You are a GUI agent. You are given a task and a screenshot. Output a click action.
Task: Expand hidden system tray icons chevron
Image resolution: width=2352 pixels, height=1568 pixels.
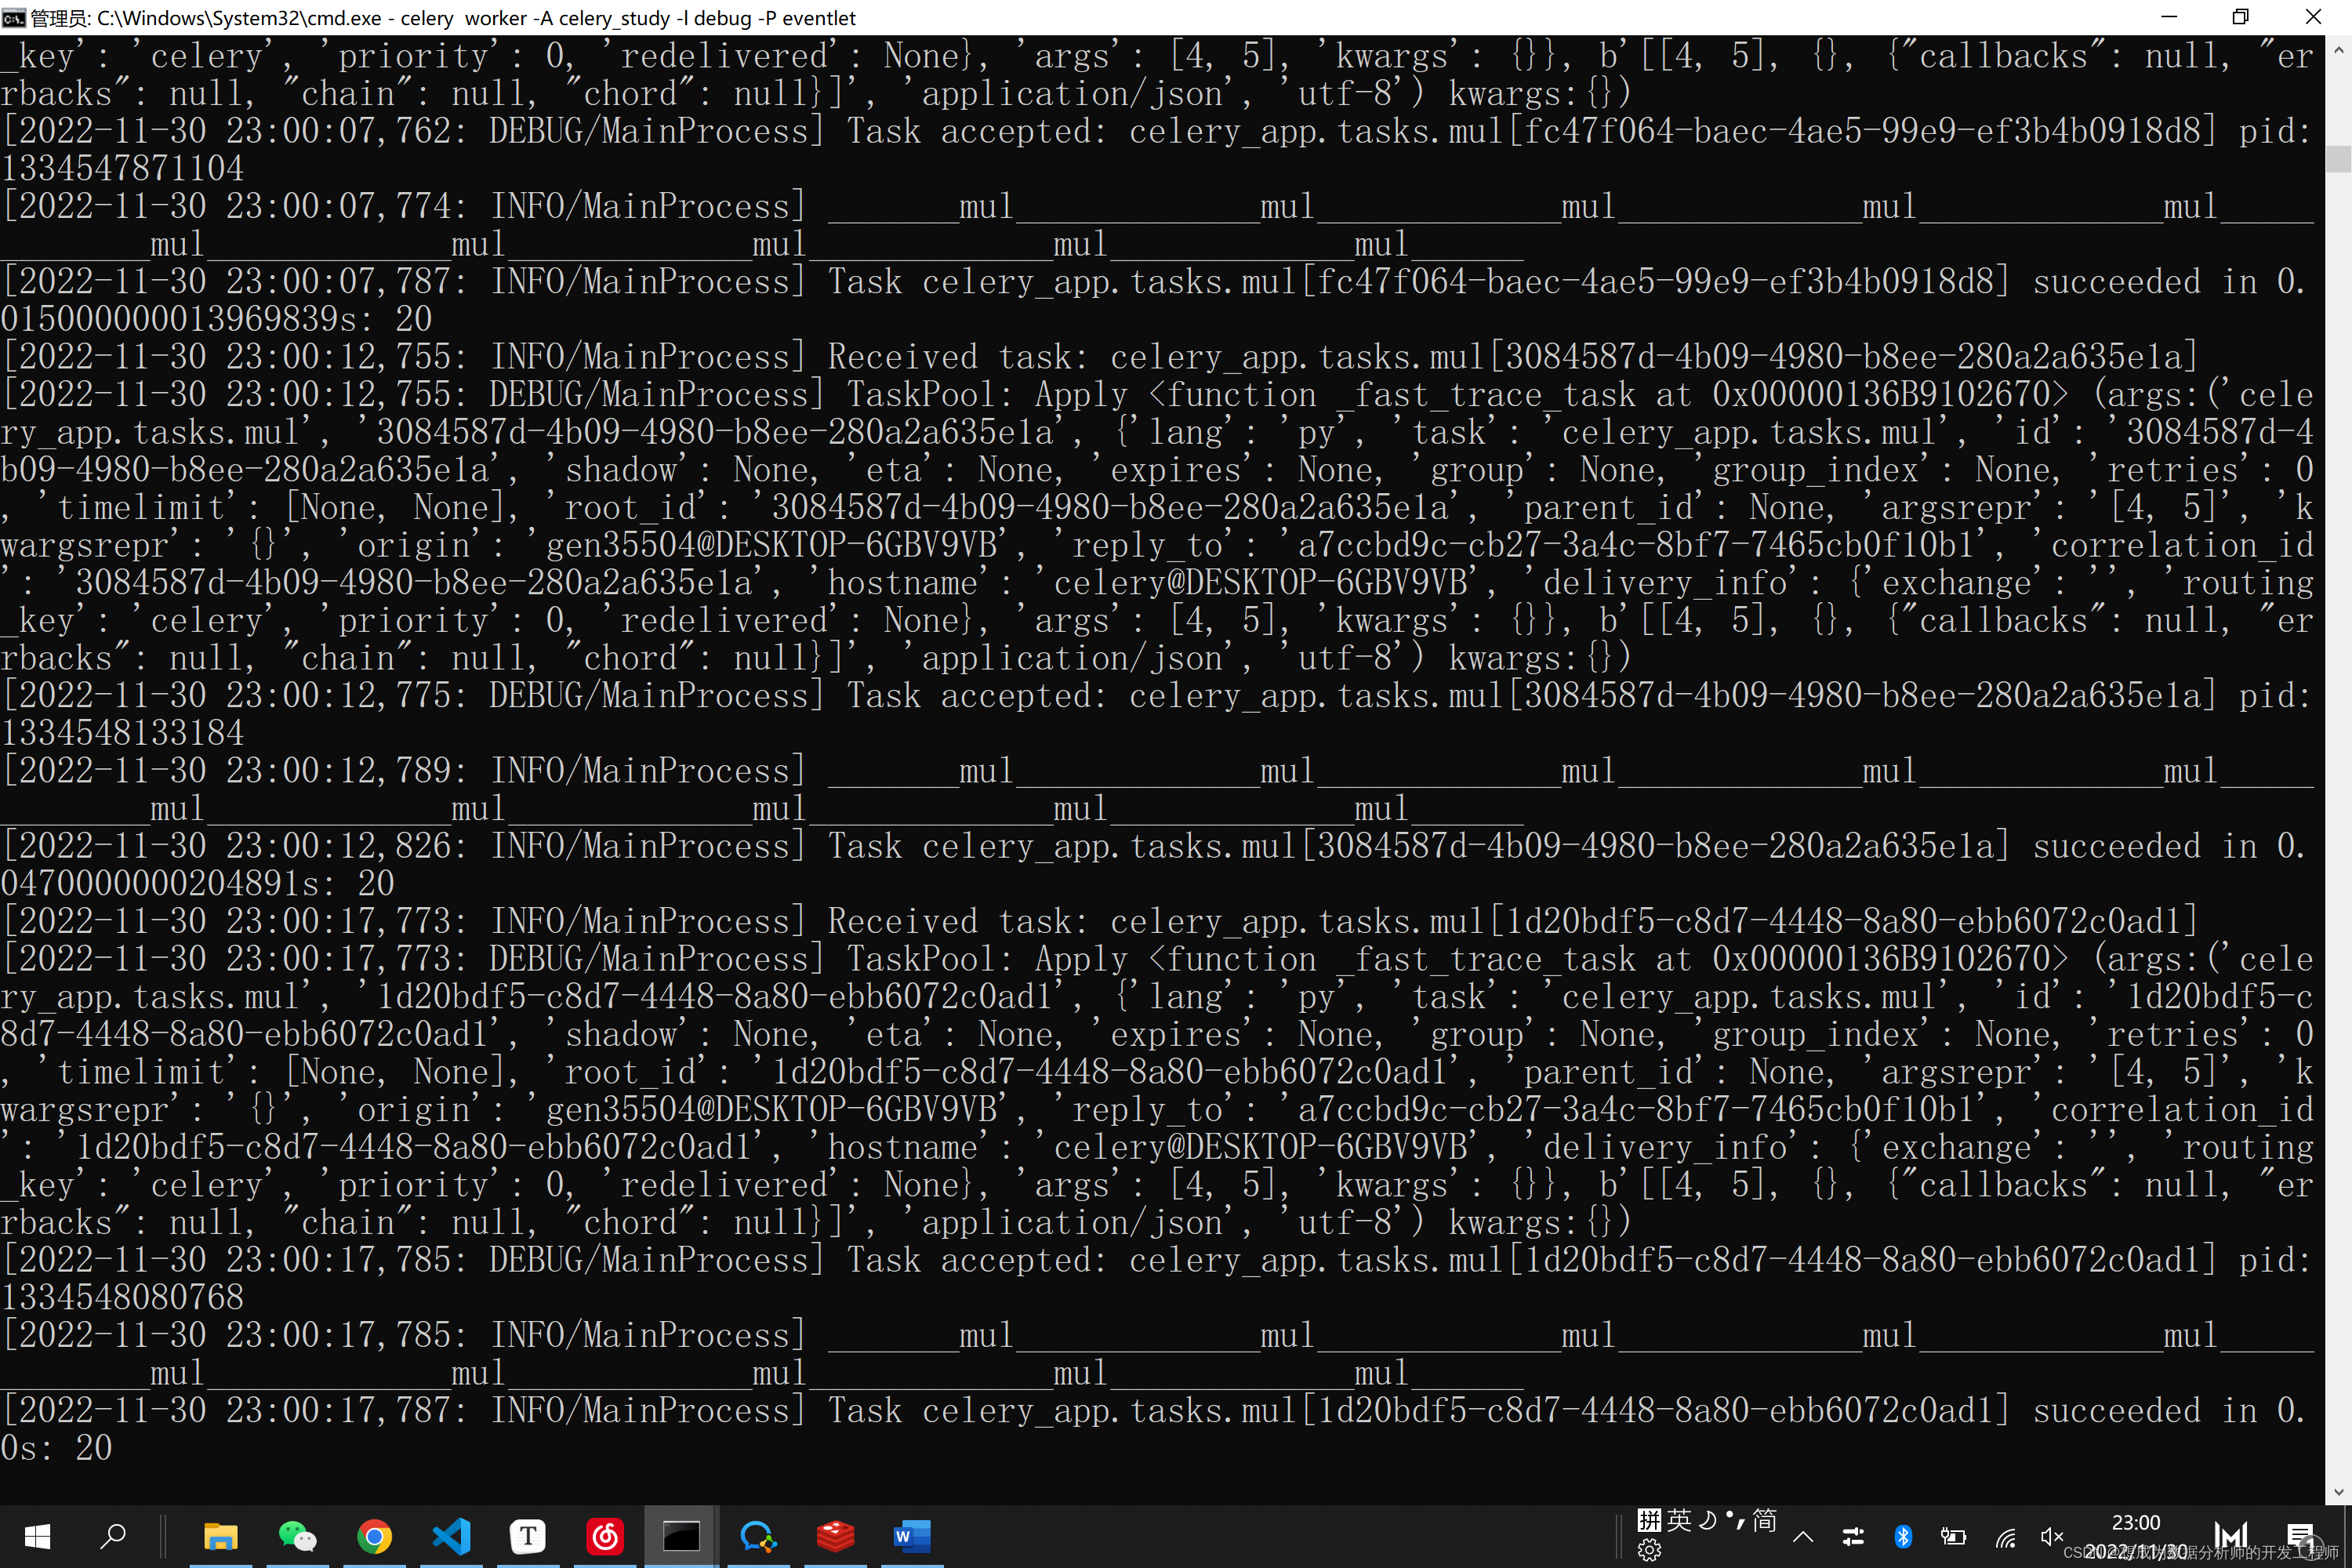(1803, 1537)
